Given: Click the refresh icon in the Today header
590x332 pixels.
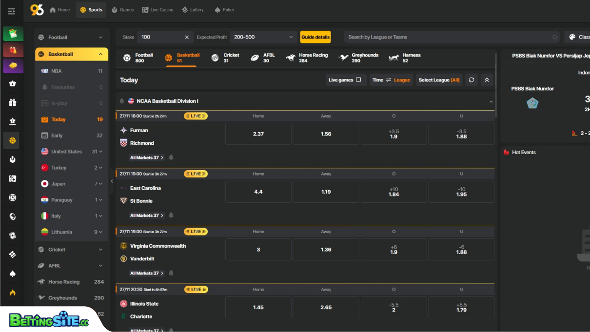Looking at the screenshot, I should point(471,79).
